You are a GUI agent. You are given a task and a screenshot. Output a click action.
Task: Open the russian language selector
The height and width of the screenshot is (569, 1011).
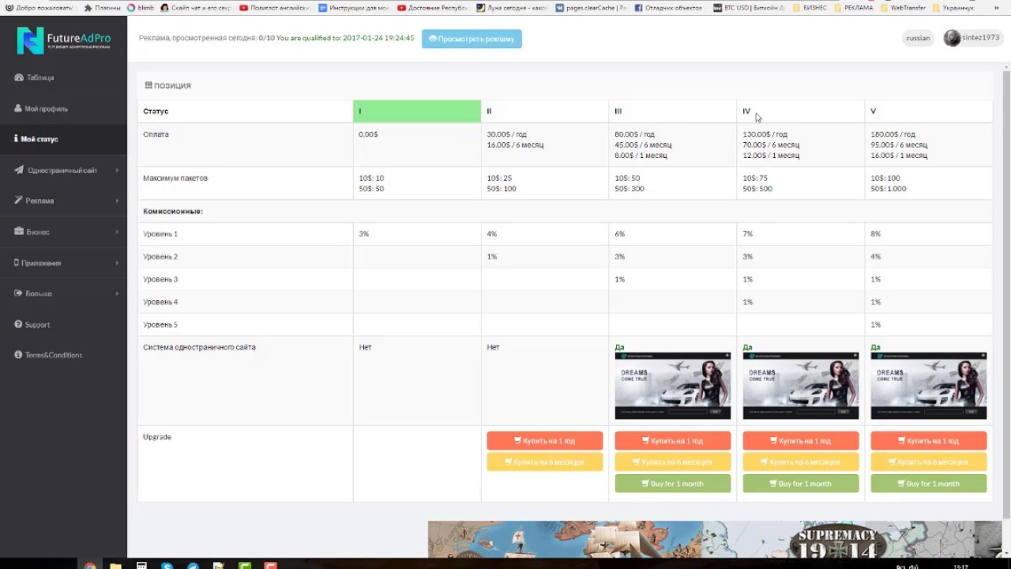tap(918, 38)
